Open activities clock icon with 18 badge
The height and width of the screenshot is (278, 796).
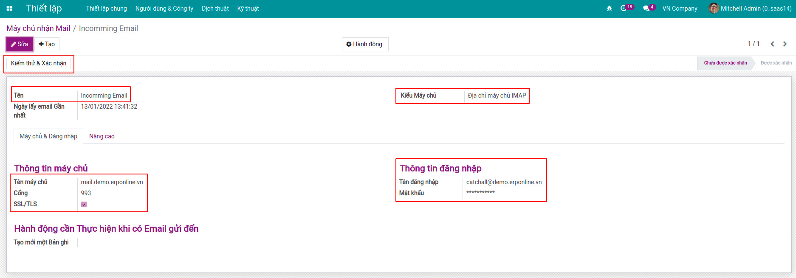[624, 8]
